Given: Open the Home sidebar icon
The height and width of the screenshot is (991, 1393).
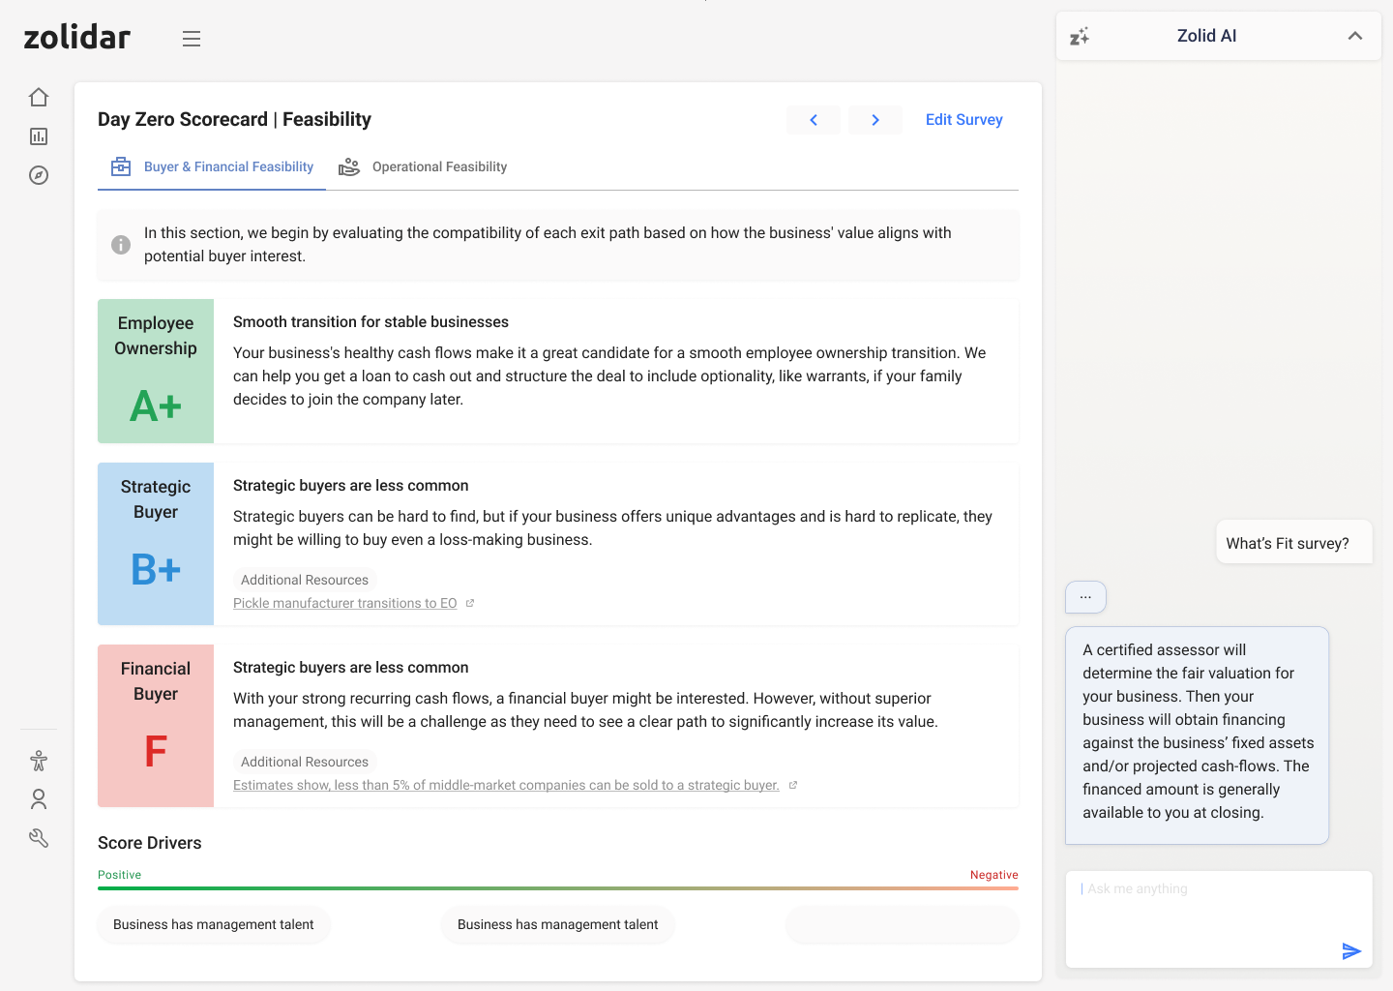Looking at the screenshot, I should click(39, 98).
